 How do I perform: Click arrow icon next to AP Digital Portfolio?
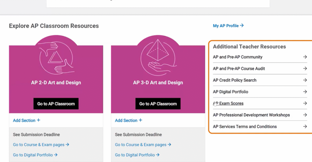(x=305, y=92)
